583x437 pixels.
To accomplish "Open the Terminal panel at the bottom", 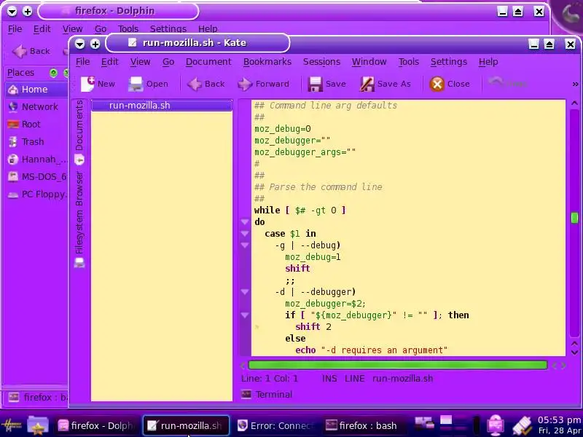I will pyautogui.click(x=267, y=394).
